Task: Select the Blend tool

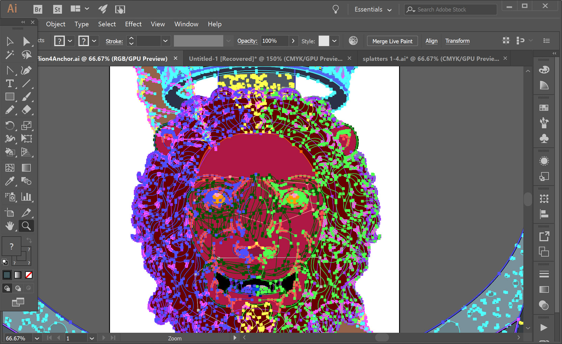Action: pos(26,181)
